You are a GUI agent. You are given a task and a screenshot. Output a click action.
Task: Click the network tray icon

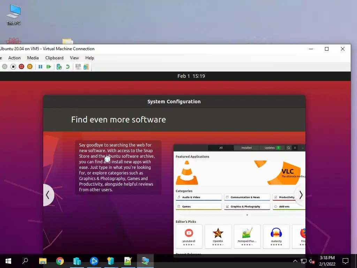tap(304, 261)
